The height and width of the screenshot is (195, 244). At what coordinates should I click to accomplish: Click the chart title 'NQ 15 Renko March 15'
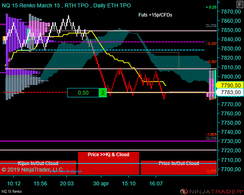point(31,5)
